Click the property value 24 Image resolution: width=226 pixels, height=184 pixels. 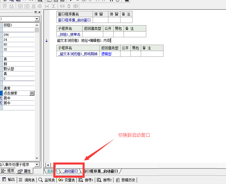click(19, 40)
